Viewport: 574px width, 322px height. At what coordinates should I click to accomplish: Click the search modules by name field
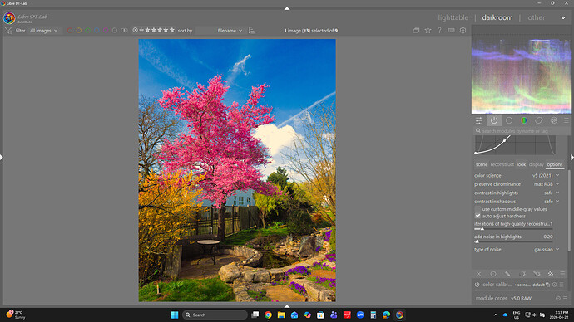[521, 130]
